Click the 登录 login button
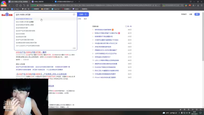 (197, 14)
